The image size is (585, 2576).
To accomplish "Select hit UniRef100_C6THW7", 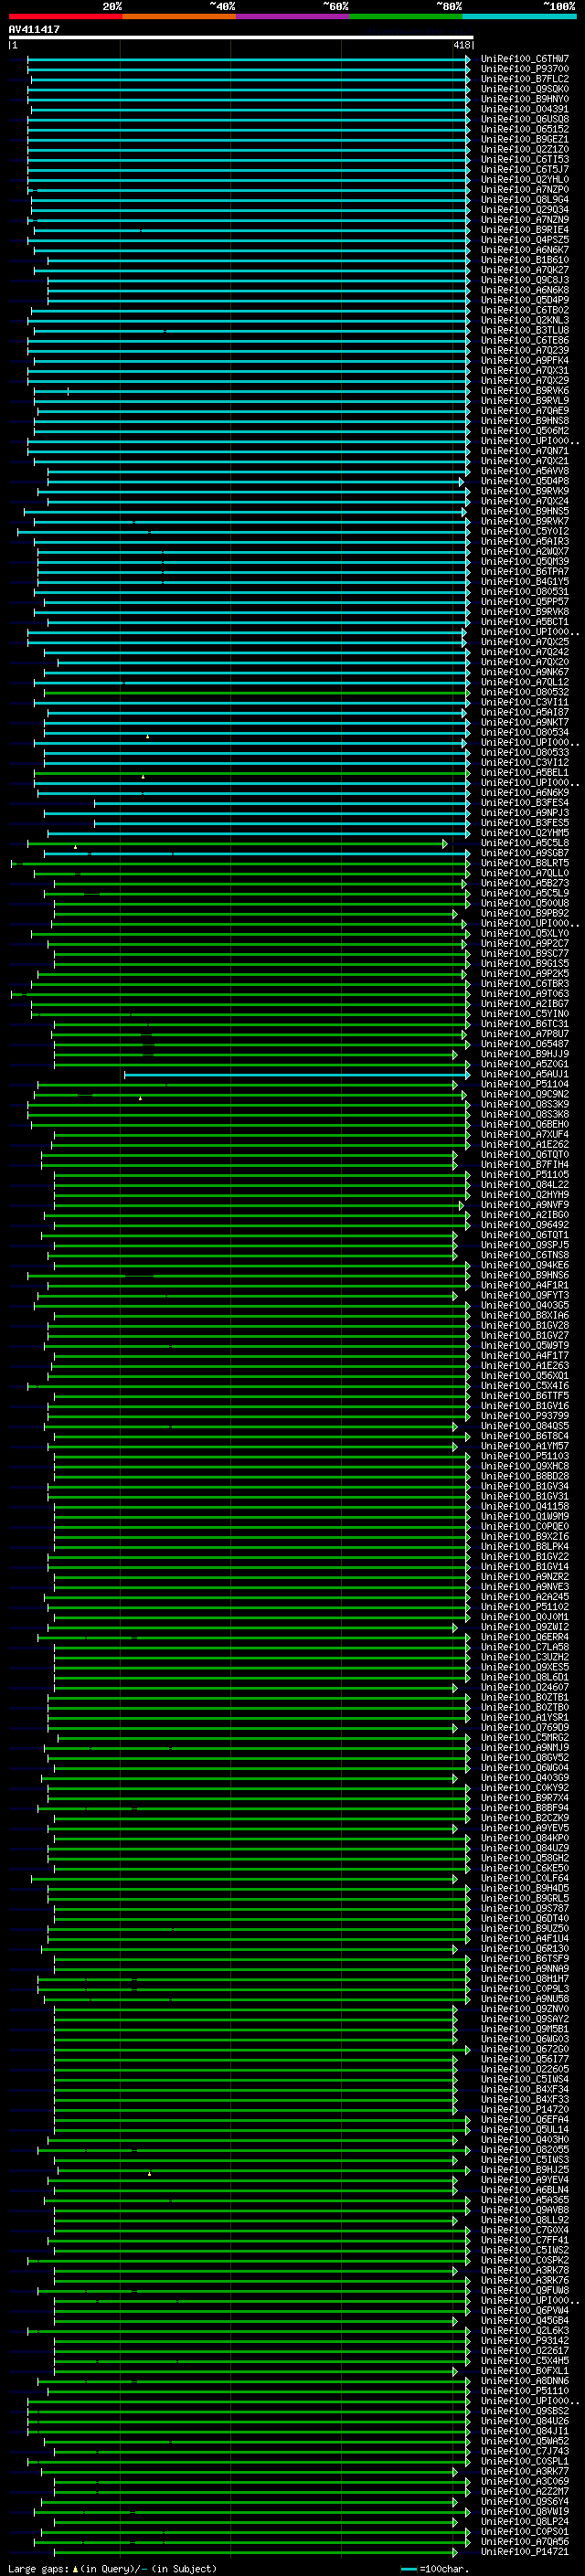I will pos(525,59).
